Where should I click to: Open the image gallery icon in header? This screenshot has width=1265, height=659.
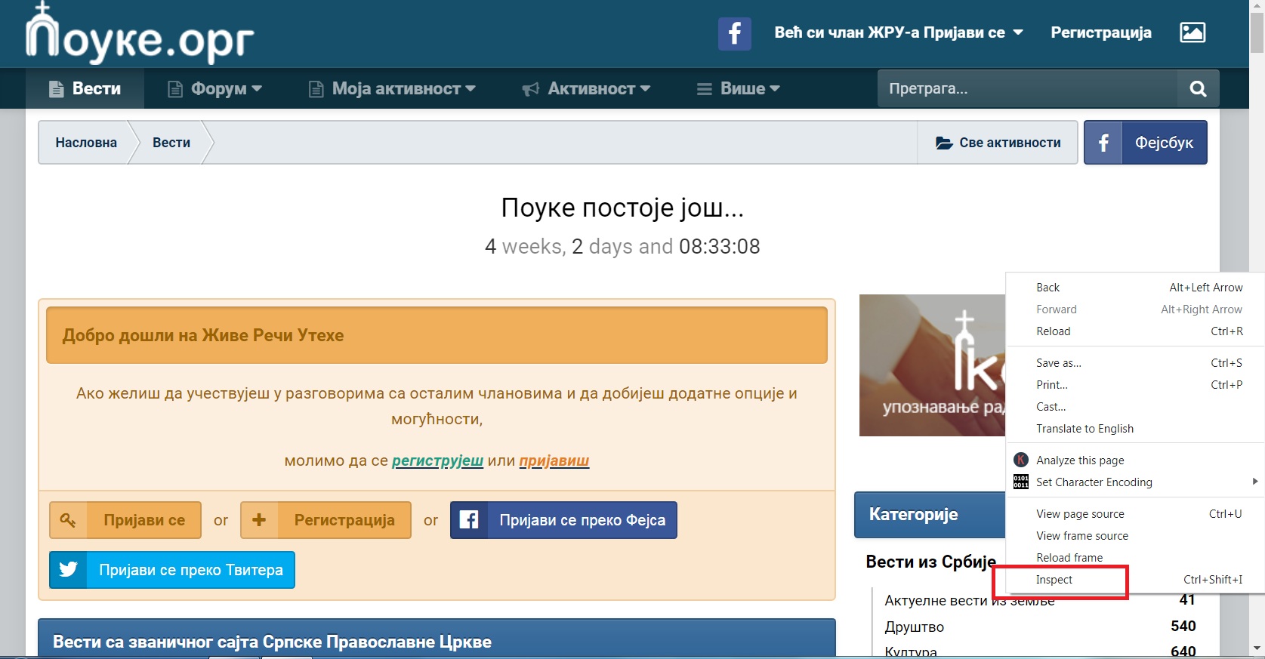pos(1192,32)
